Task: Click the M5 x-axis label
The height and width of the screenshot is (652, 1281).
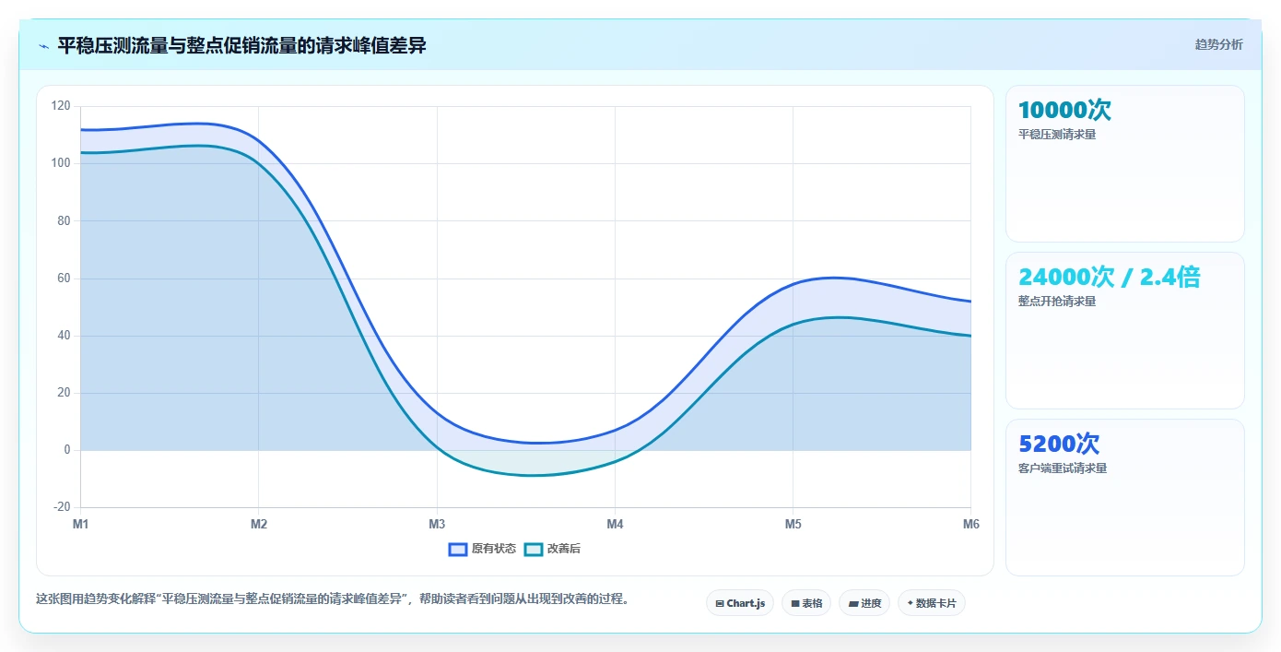Action: (793, 525)
